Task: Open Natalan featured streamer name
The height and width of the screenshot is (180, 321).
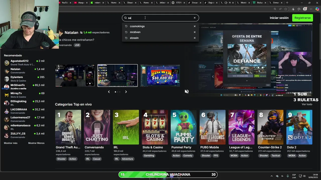Action: [71, 32]
